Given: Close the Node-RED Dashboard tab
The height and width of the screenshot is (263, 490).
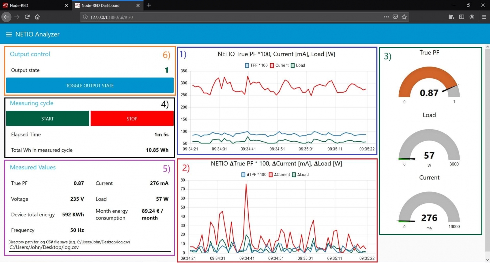Looking at the screenshot, I should click(x=138, y=6).
